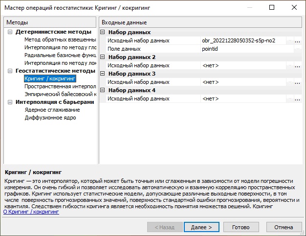Collapse the Интерполяция с барьерами group
The image size is (306, 236).
pos(10,102)
